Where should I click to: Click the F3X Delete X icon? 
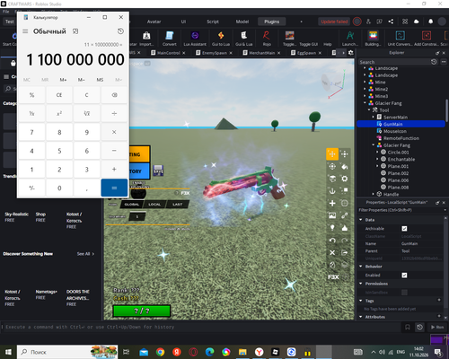pos(332,252)
